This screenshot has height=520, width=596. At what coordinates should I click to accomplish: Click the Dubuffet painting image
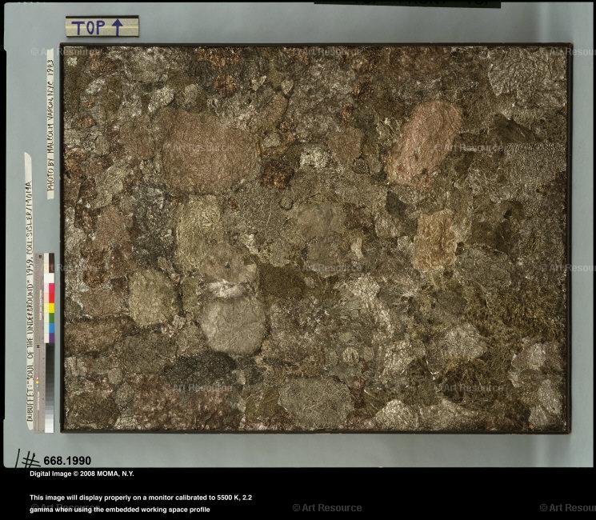coord(316,238)
